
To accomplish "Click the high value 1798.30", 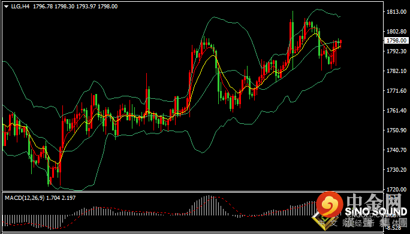I will (64, 7).
